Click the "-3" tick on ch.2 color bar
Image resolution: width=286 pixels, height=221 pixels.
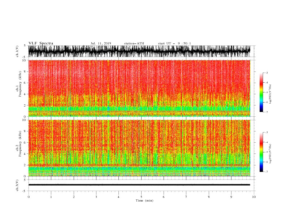coord(266,133)
